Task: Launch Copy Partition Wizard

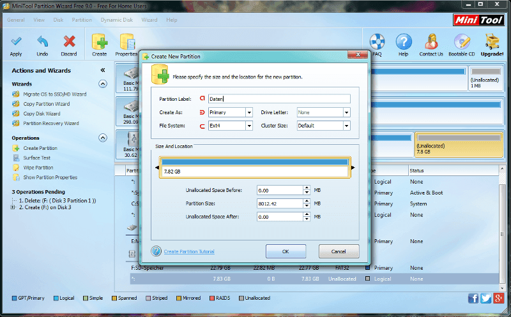Action: coord(46,104)
